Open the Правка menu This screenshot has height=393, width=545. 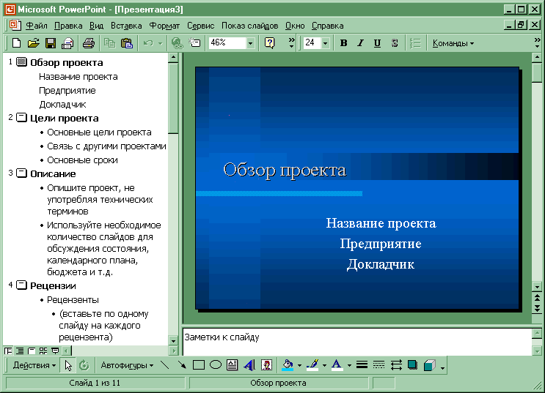tap(68, 26)
